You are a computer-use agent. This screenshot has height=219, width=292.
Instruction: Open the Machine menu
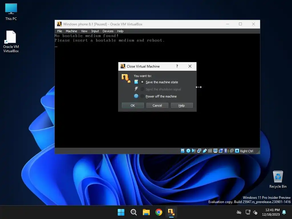[x=71, y=31]
